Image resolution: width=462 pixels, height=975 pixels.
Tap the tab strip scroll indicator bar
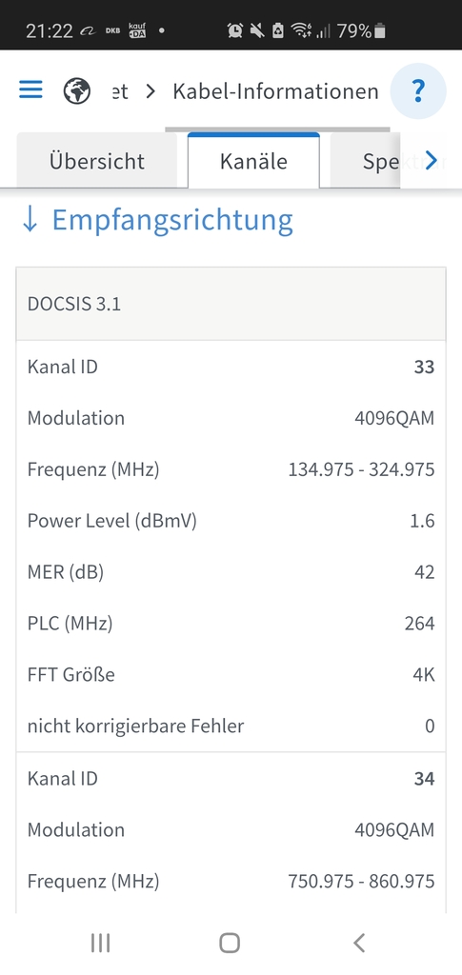(277, 129)
